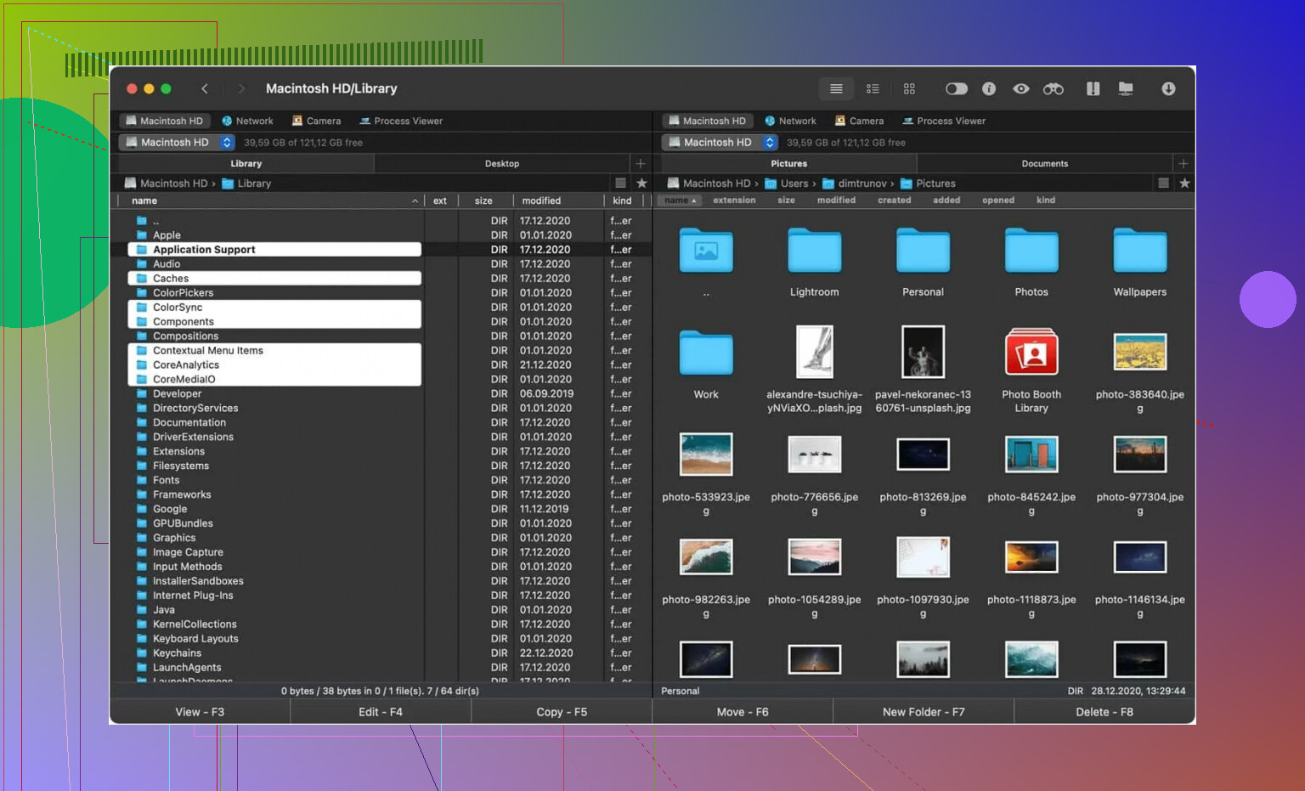Toggle the hidden files switch

(x=956, y=89)
